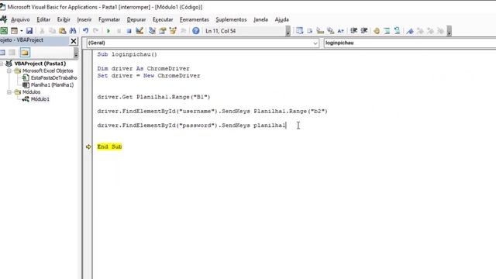Image resolution: width=496 pixels, height=279 pixels.
Task: Reset execution with the stop square icon
Action: pos(129,31)
